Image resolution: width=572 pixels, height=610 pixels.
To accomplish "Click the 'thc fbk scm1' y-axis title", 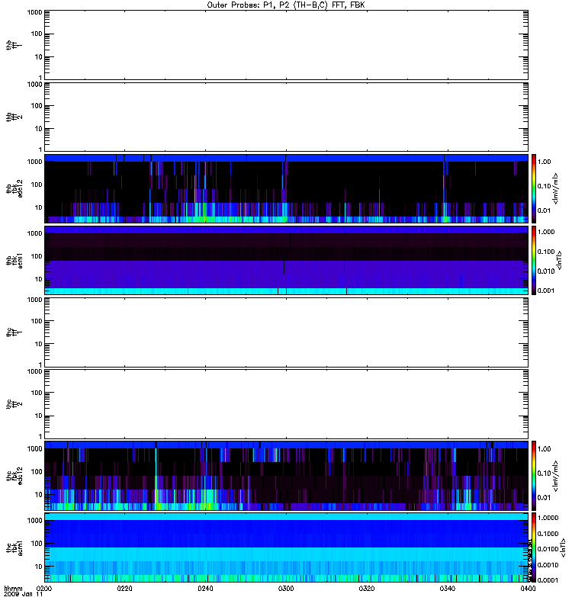I will click(14, 547).
